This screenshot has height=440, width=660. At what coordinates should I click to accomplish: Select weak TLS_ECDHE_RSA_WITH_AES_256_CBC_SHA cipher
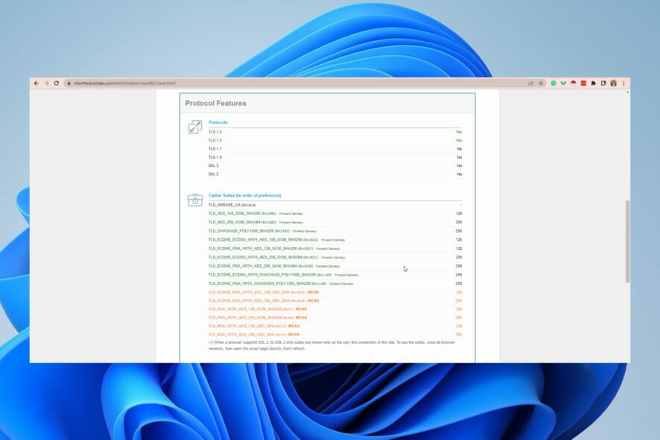[335, 301]
